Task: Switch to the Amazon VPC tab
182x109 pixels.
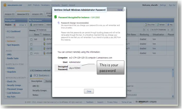Action: coord(38,14)
